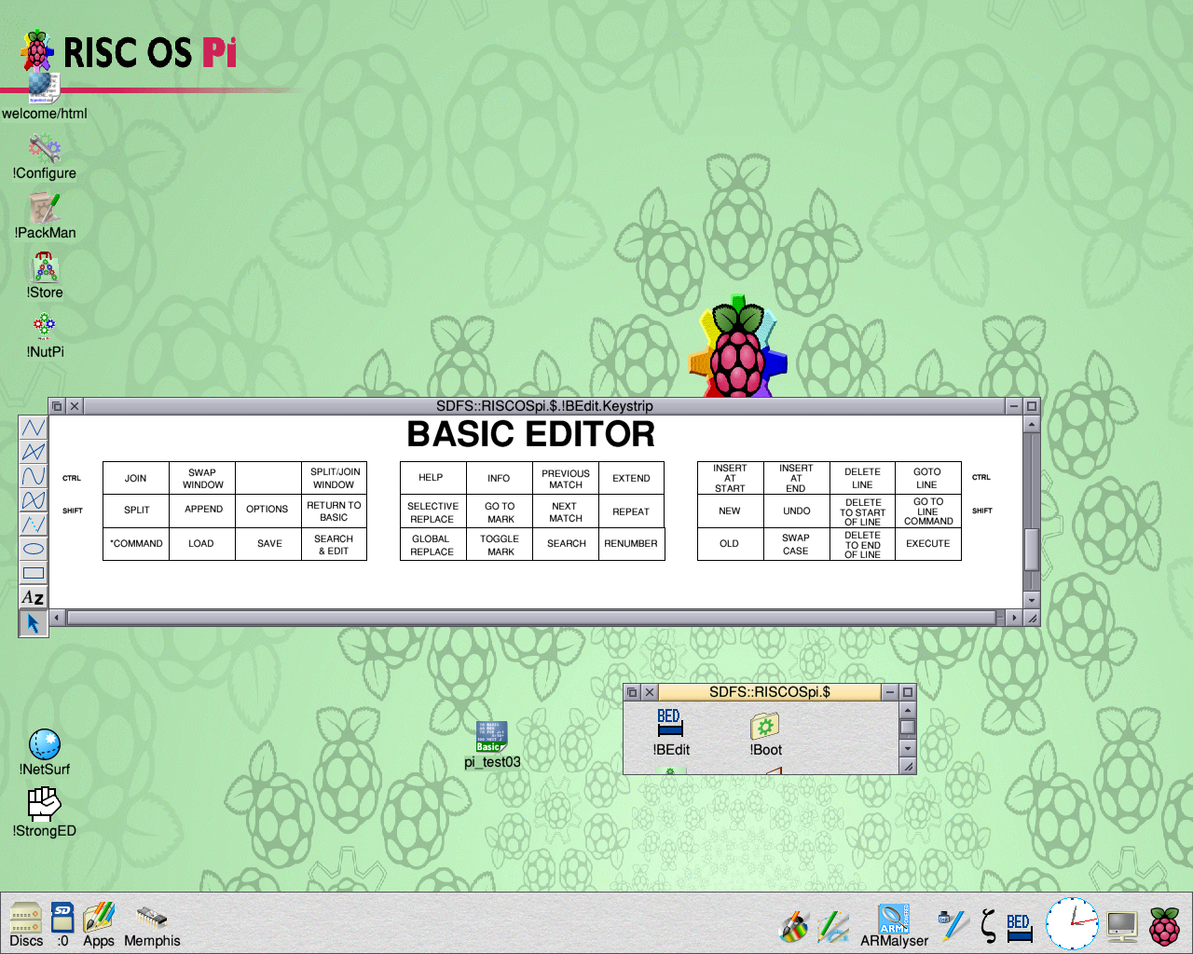
Task: Select the Az text tool
Action: 33,597
